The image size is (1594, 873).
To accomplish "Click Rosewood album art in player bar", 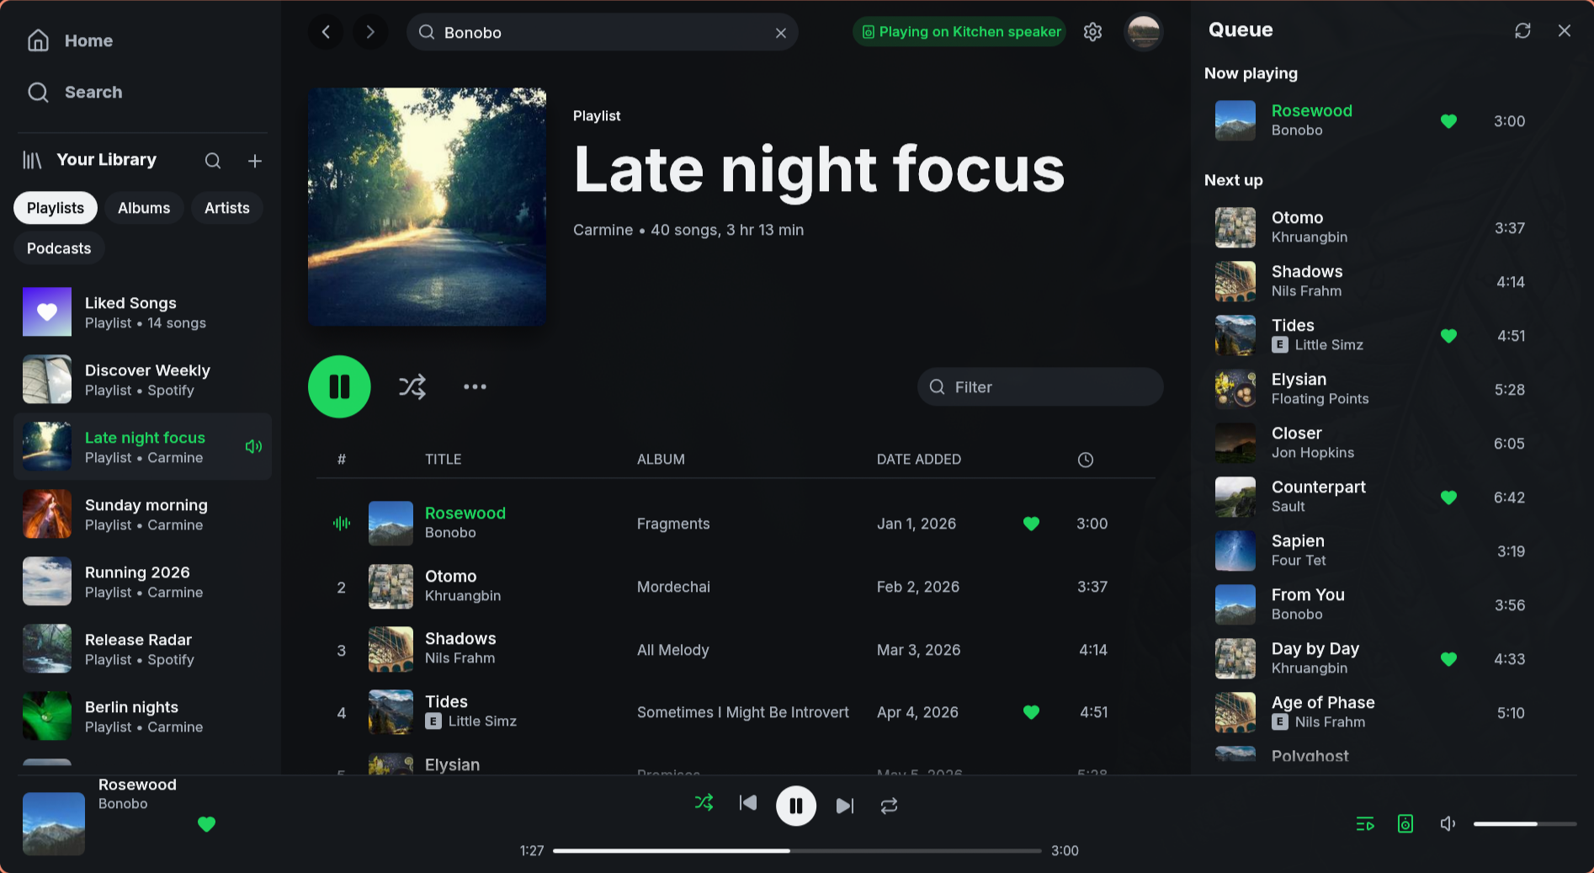I will click(54, 823).
